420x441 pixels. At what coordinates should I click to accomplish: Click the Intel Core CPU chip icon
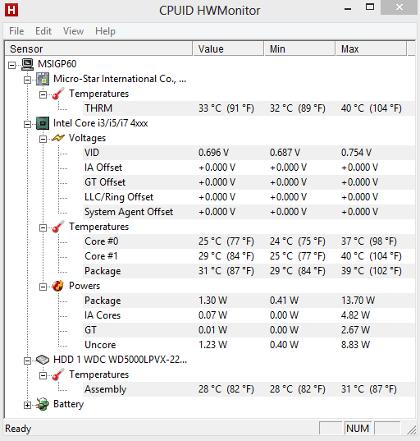[43, 123]
